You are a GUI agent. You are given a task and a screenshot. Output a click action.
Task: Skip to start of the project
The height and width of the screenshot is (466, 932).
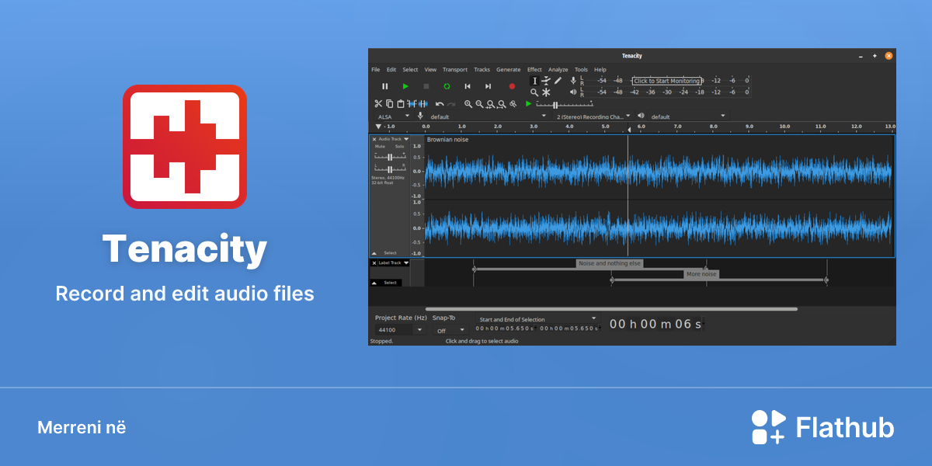click(x=468, y=86)
